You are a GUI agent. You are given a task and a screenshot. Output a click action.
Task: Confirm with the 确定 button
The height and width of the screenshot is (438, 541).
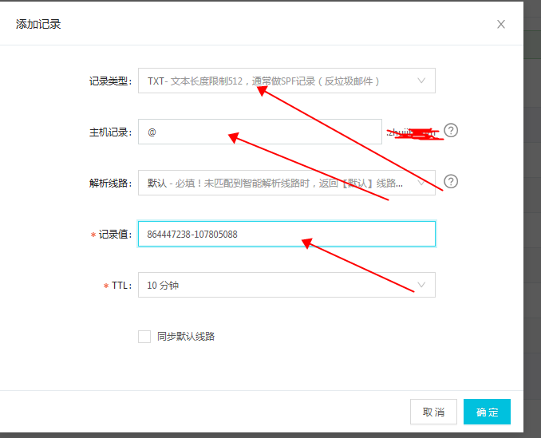(487, 412)
